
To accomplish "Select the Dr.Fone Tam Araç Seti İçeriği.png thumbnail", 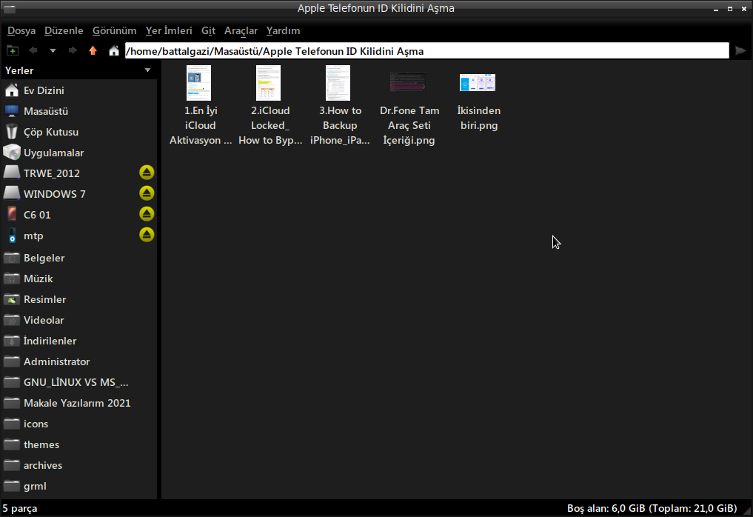I will (408, 82).
